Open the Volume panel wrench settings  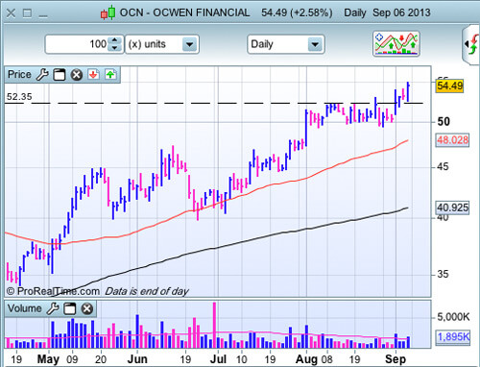(53, 308)
